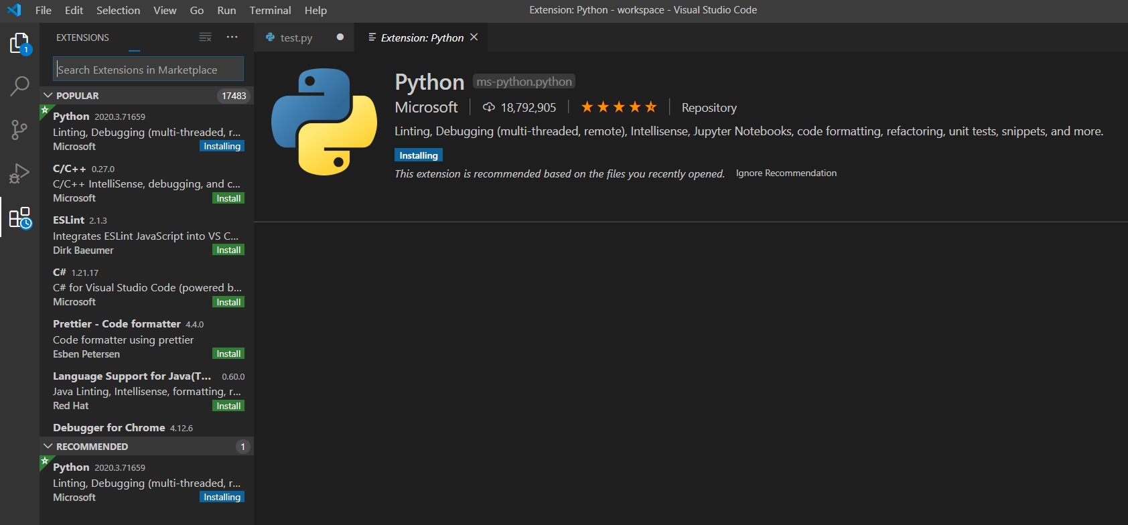Open the Terminal menu
Viewport: 1128px width, 525px height.
tap(270, 10)
